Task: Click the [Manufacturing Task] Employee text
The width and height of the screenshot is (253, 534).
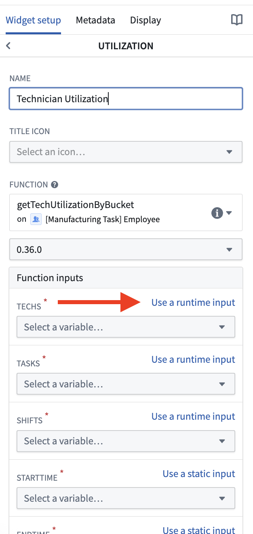Action: coord(103,220)
